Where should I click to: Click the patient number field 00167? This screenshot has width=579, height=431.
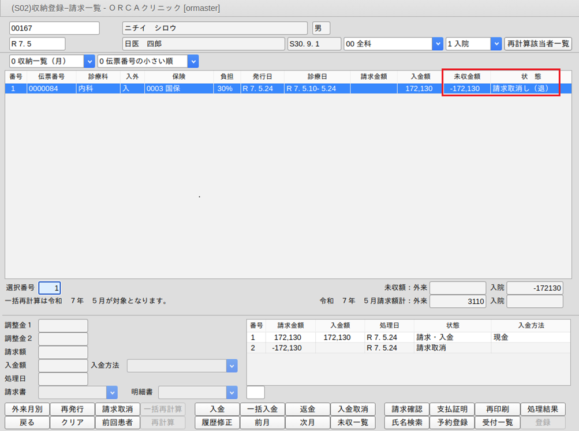click(x=54, y=28)
